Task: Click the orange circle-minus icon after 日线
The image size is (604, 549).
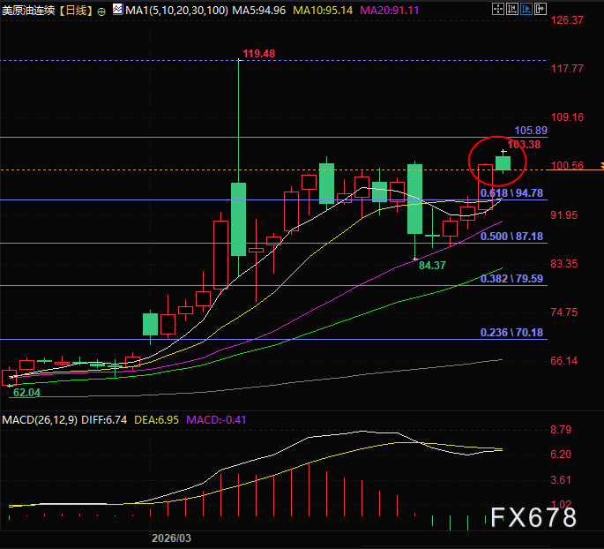Action: tap(101, 11)
